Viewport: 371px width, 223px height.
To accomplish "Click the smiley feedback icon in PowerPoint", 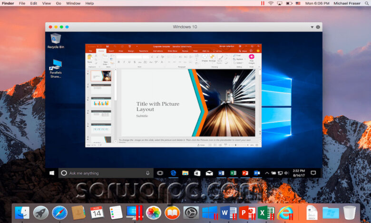I will [258, 51].
